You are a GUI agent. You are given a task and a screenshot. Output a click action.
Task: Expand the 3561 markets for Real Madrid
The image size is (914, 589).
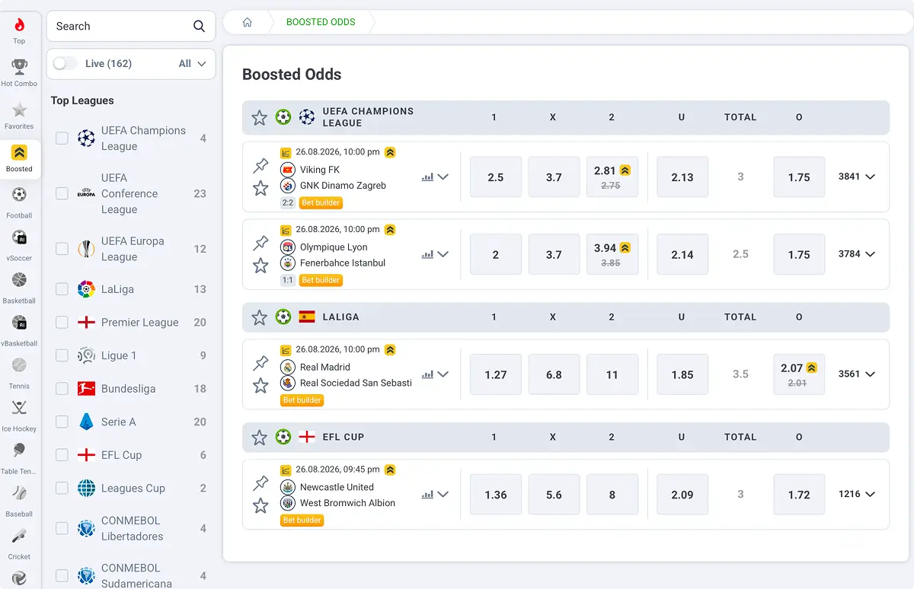(x=857, y=374)
